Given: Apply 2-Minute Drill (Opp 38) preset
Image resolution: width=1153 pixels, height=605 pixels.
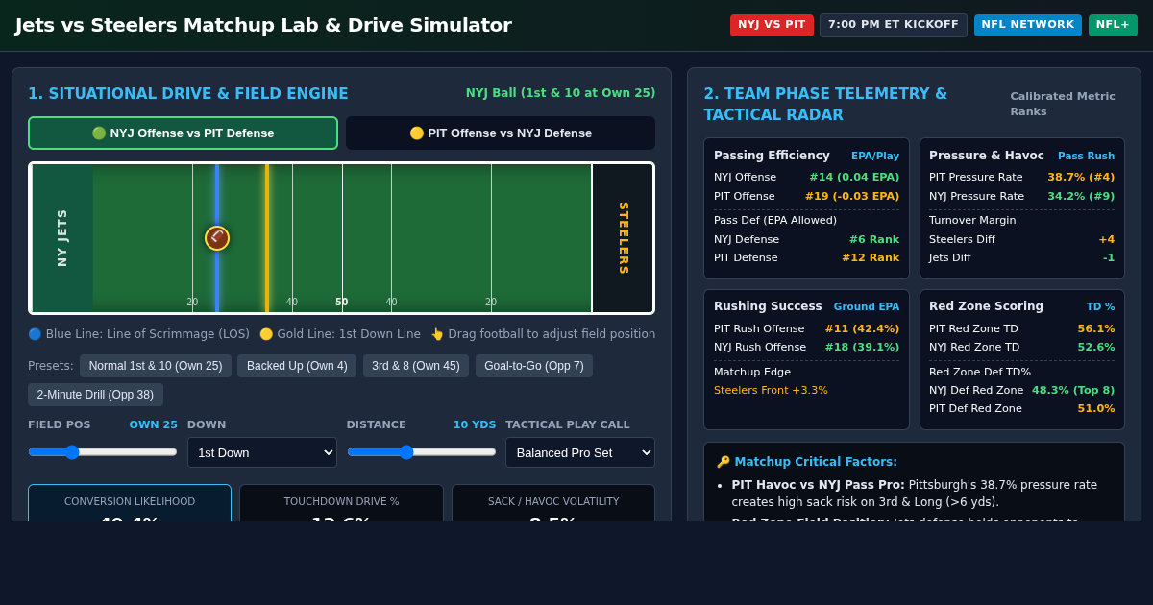Looking at the screenshot, I should click(95, 395).
